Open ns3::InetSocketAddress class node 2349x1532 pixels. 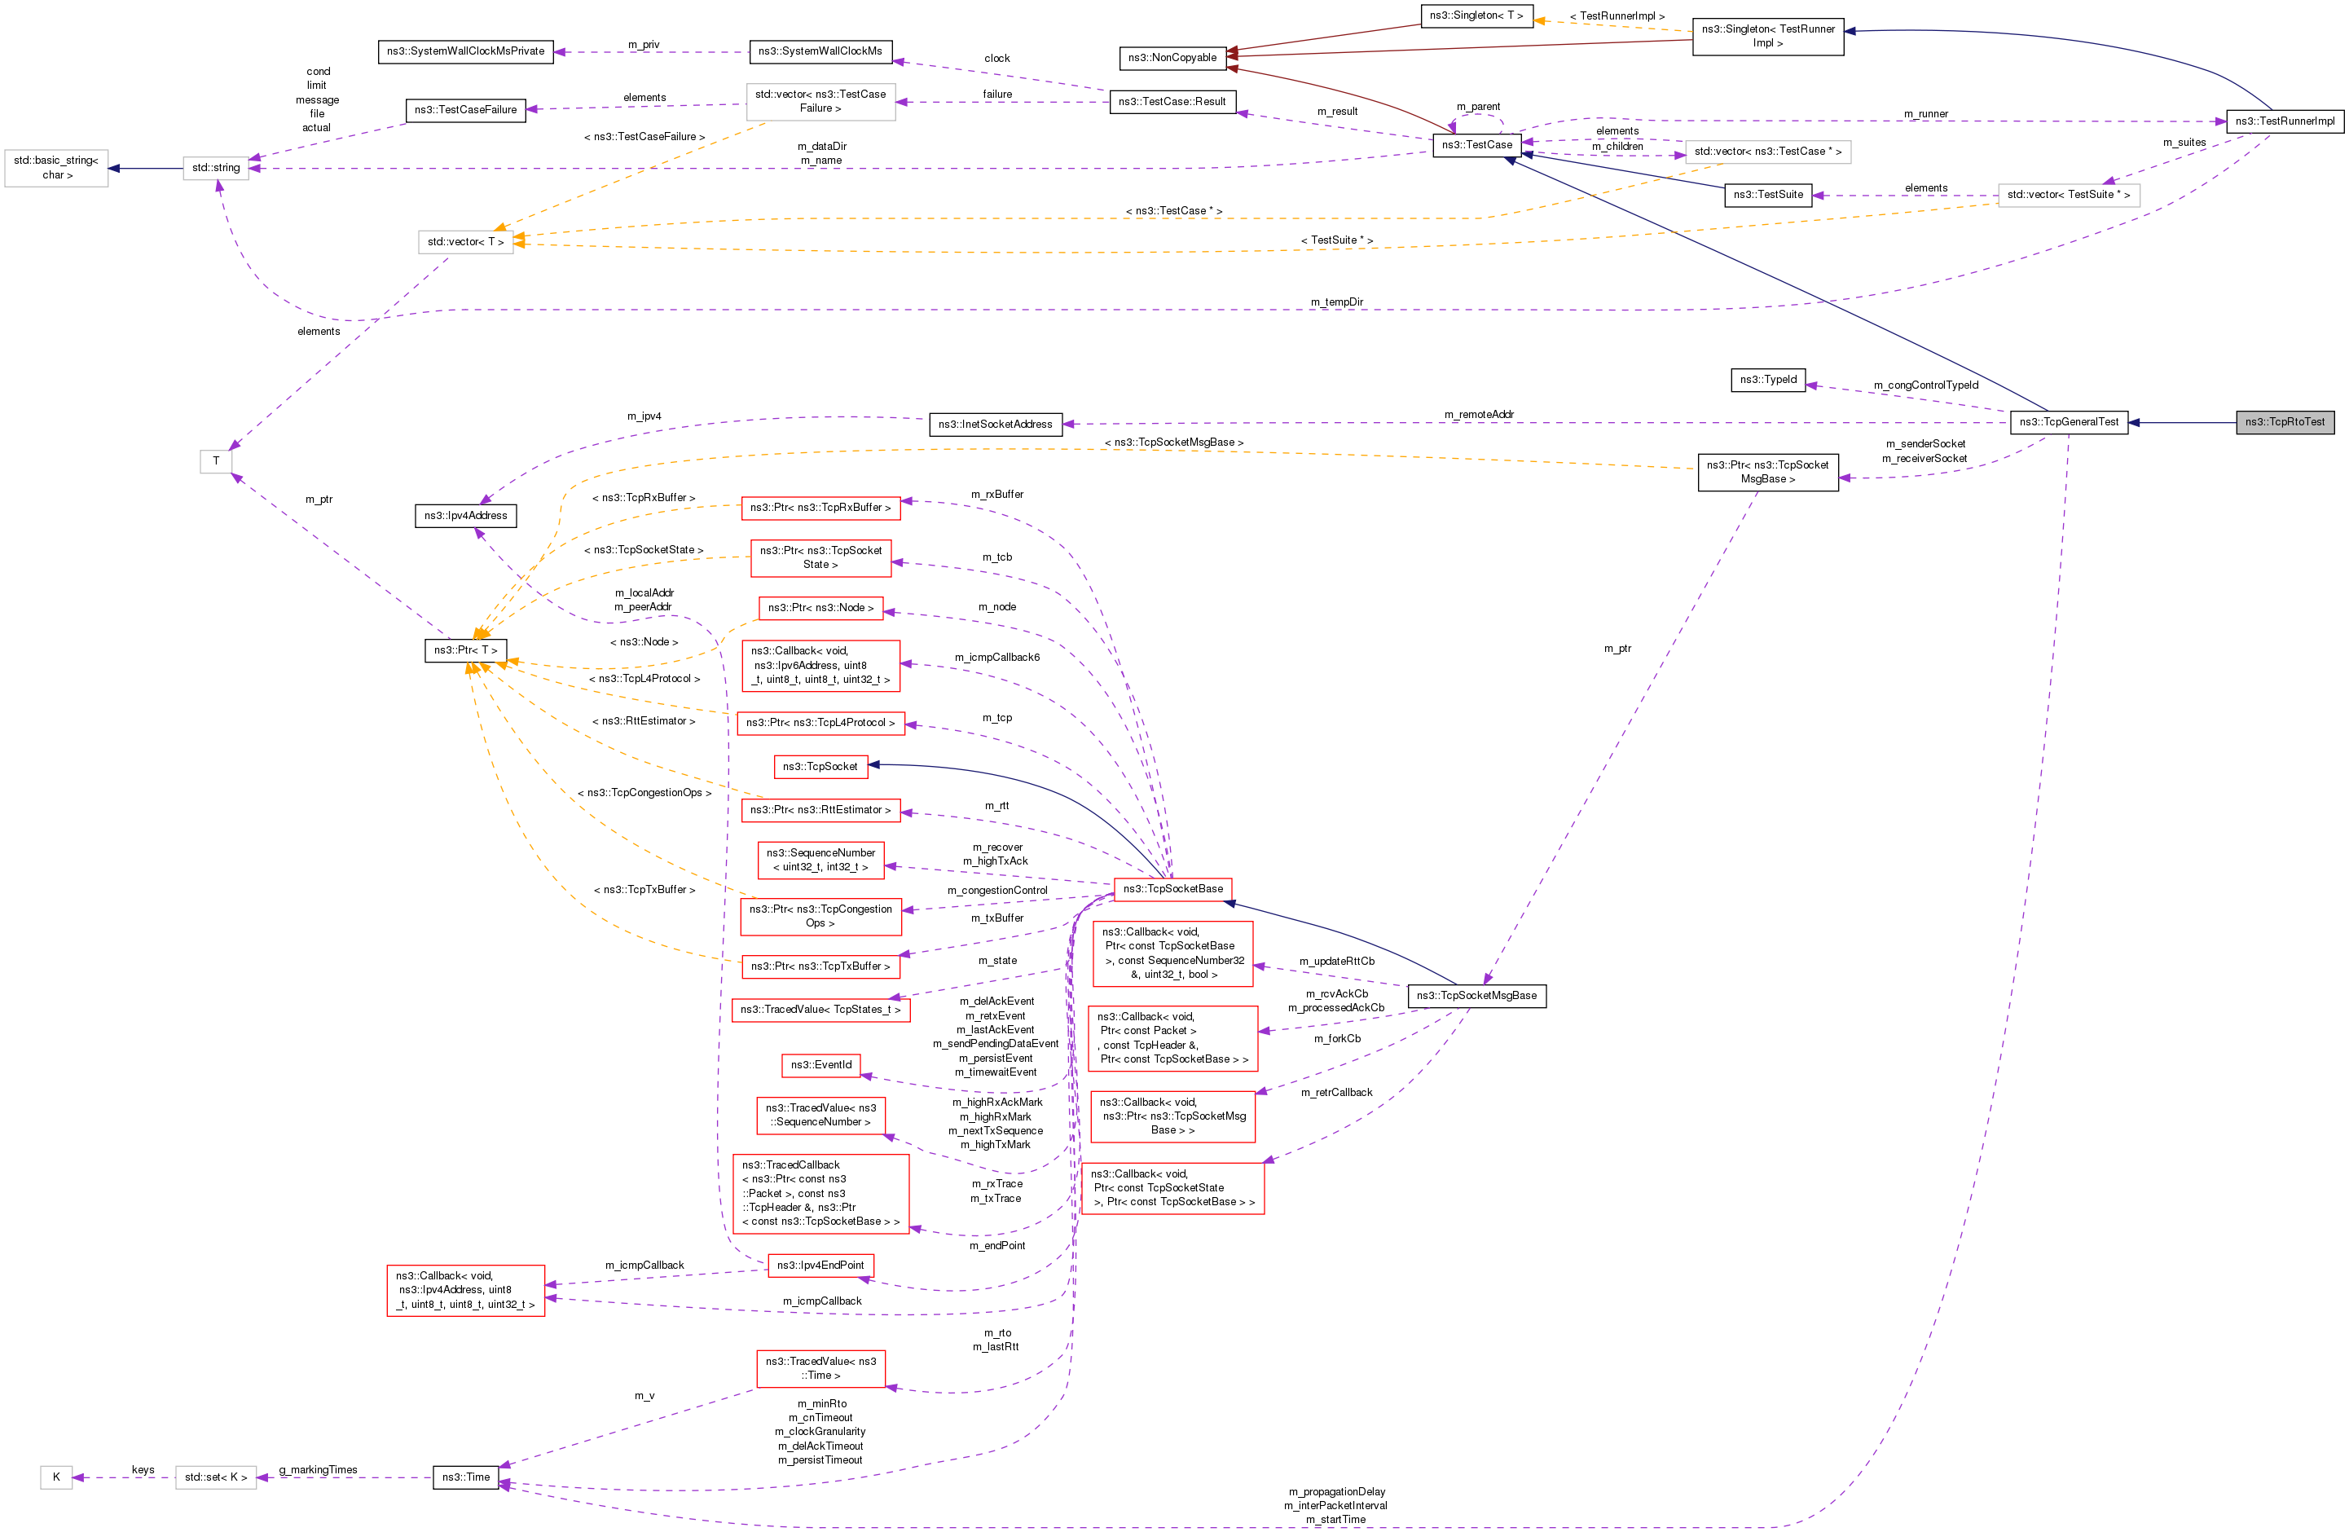point(995,425)
